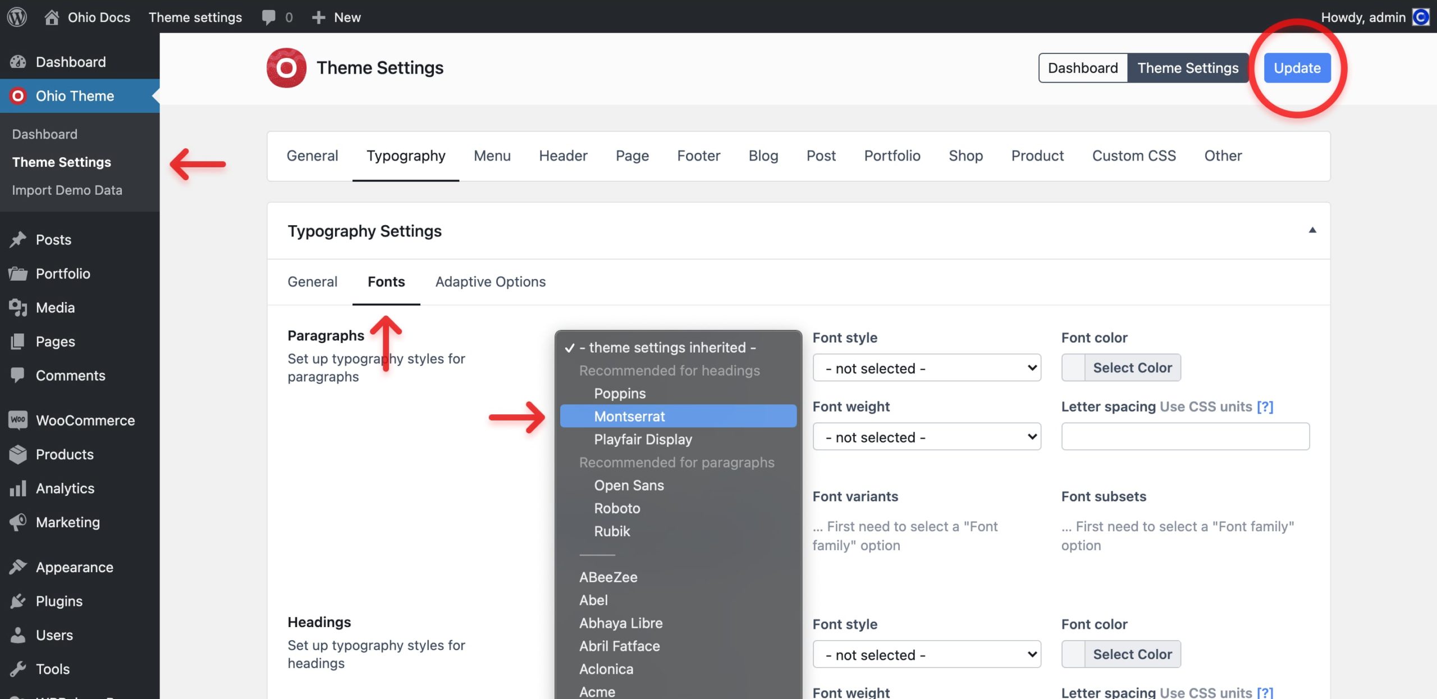Open the Footer settings tab
1437x699 pixels.
tap(698, 156)
